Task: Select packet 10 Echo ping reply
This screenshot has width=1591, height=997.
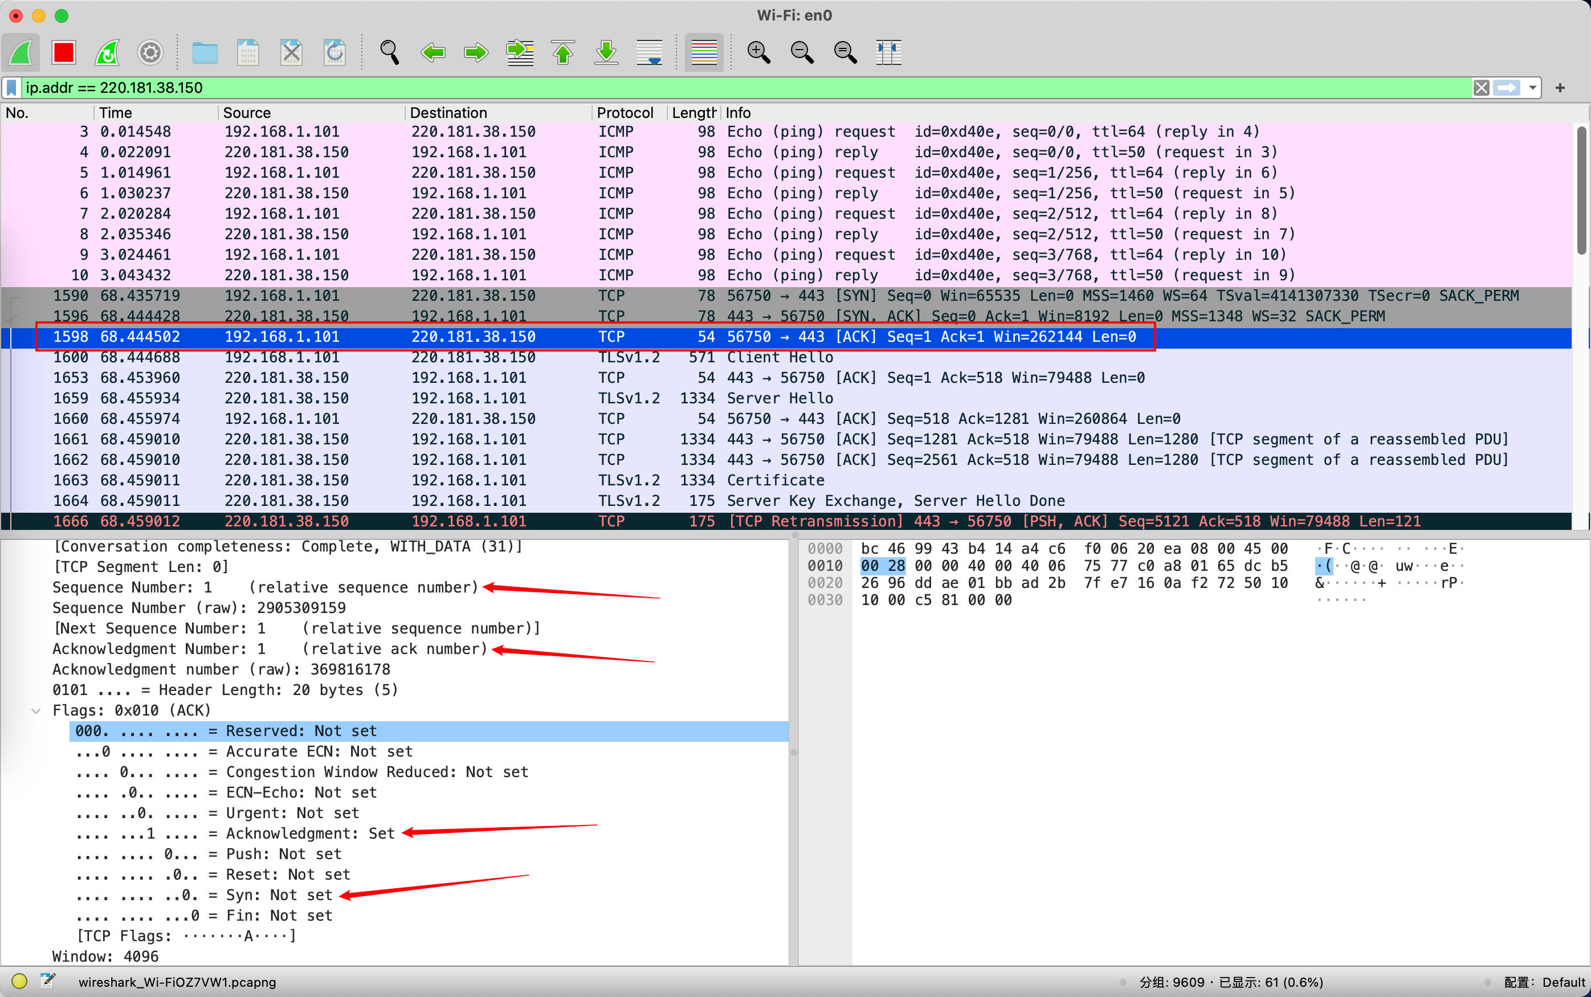Action: 786,276
